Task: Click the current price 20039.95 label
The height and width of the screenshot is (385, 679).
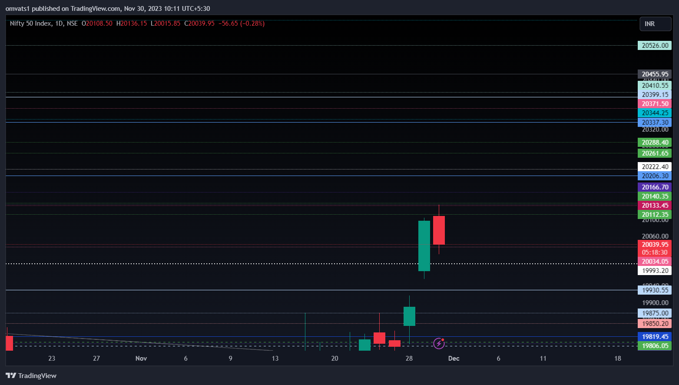Action: click(x=655, y=245)
